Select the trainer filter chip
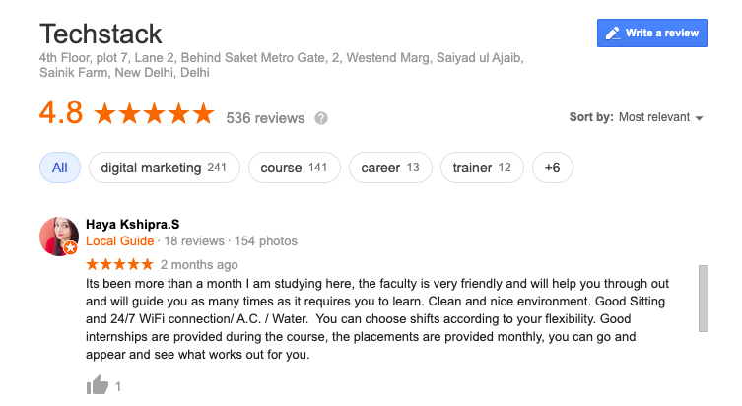 (482, 168)
